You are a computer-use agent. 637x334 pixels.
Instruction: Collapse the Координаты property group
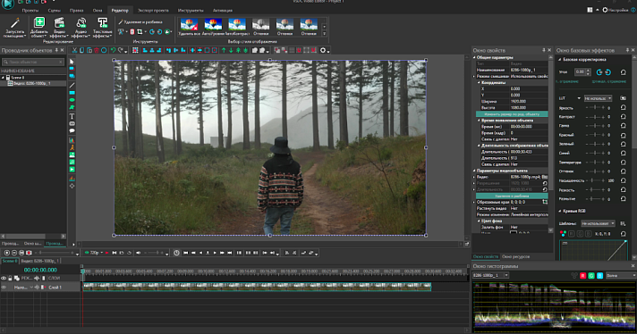tap(479, 82)
